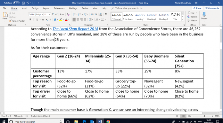Image resolution: width=223 pixels, height=123 pixels.
Task: Apply Bold formatting
Action: 30,19
